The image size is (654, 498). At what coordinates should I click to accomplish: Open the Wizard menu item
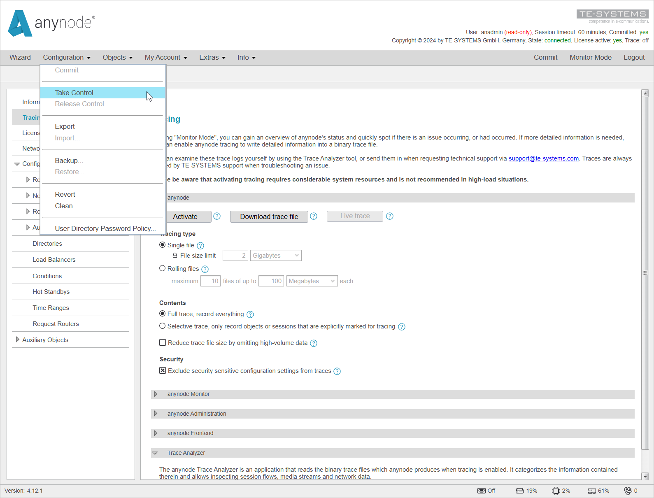click(x=20, y=58)
